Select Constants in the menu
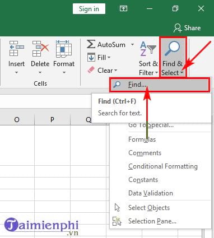 tap(160, 180)
